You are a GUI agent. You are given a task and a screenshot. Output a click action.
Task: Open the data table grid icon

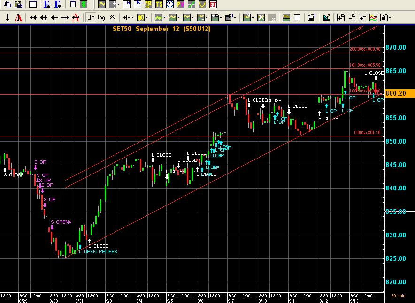tap(297, 18)
